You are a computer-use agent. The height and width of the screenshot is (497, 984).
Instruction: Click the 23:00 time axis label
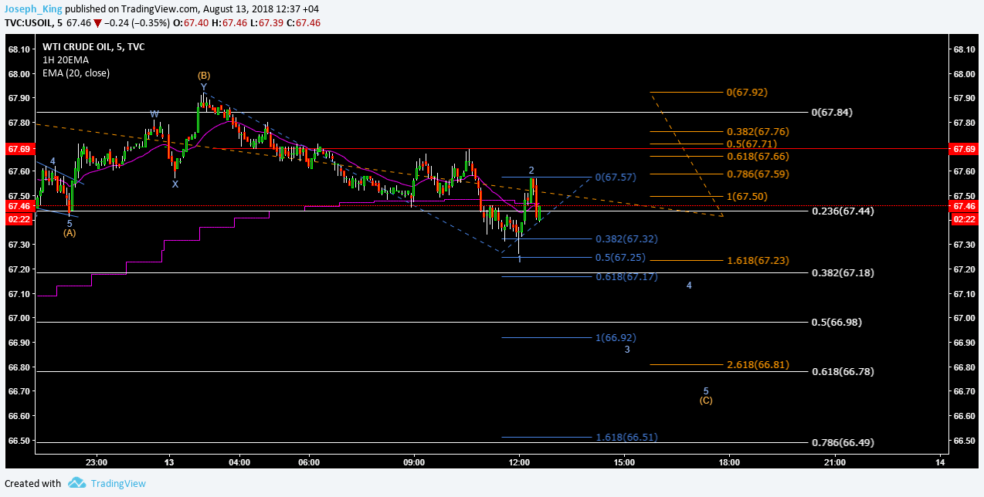coord(97,462)
